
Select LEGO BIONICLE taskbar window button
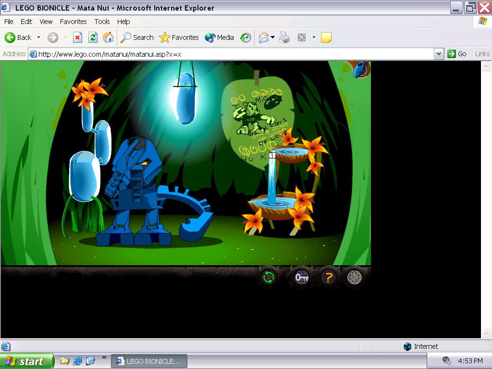(x=149, y=361)
